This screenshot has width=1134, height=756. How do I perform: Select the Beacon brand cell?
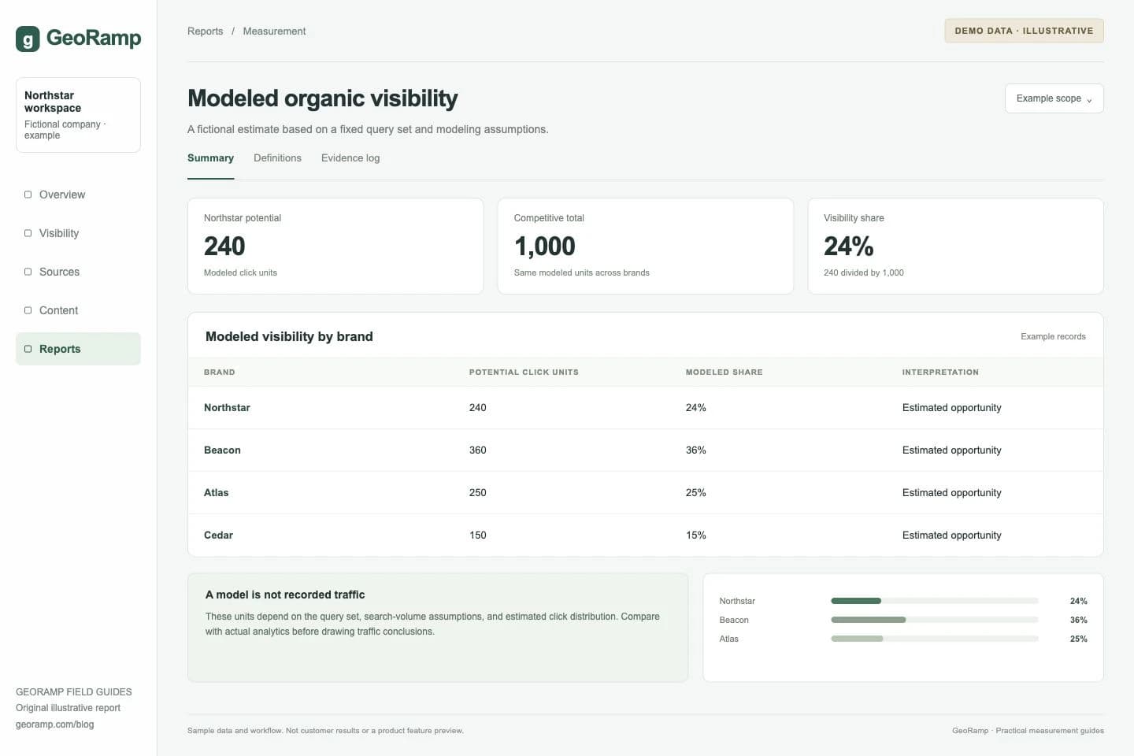[222, 450]
